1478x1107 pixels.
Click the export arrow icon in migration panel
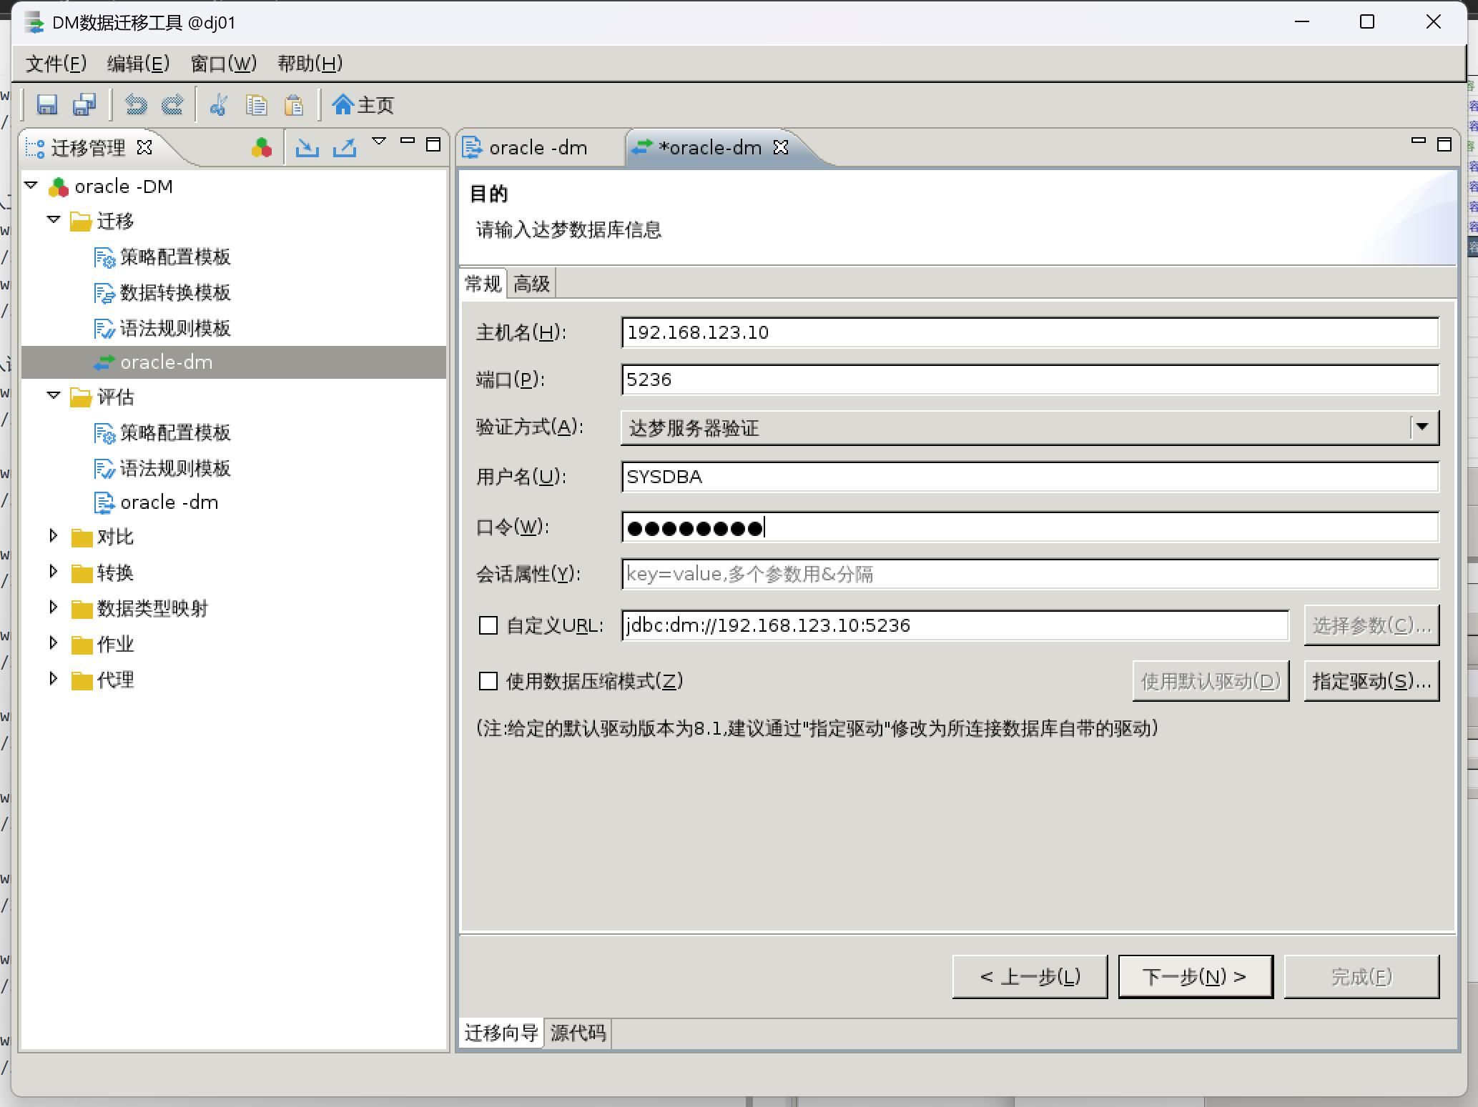pyautogui.click(x=345, y=147)
